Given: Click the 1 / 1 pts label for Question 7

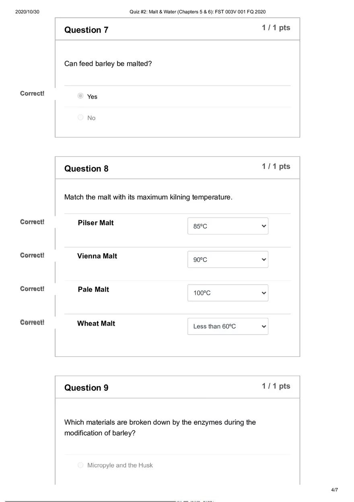Looking at the screenshot, I should (276, 27).
